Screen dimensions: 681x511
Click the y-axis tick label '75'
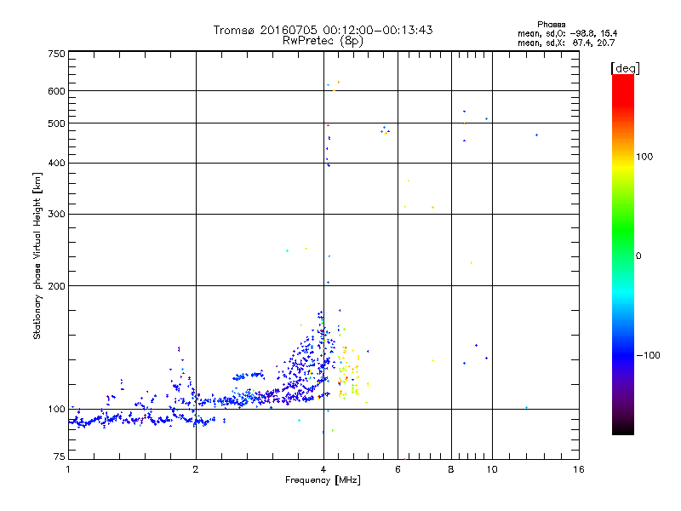tap(59, 456)
